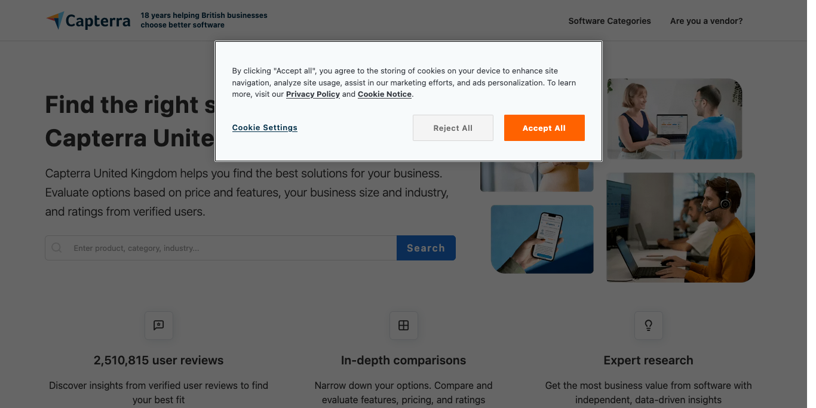Screen dimensions: 816x408
Task: Select the Are you a vendor? menu item
Action: (706, 21)
